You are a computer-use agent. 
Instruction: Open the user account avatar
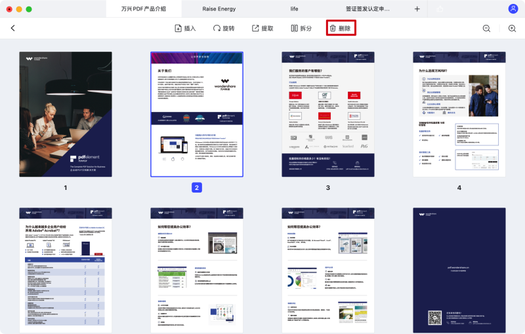point(513,9)
